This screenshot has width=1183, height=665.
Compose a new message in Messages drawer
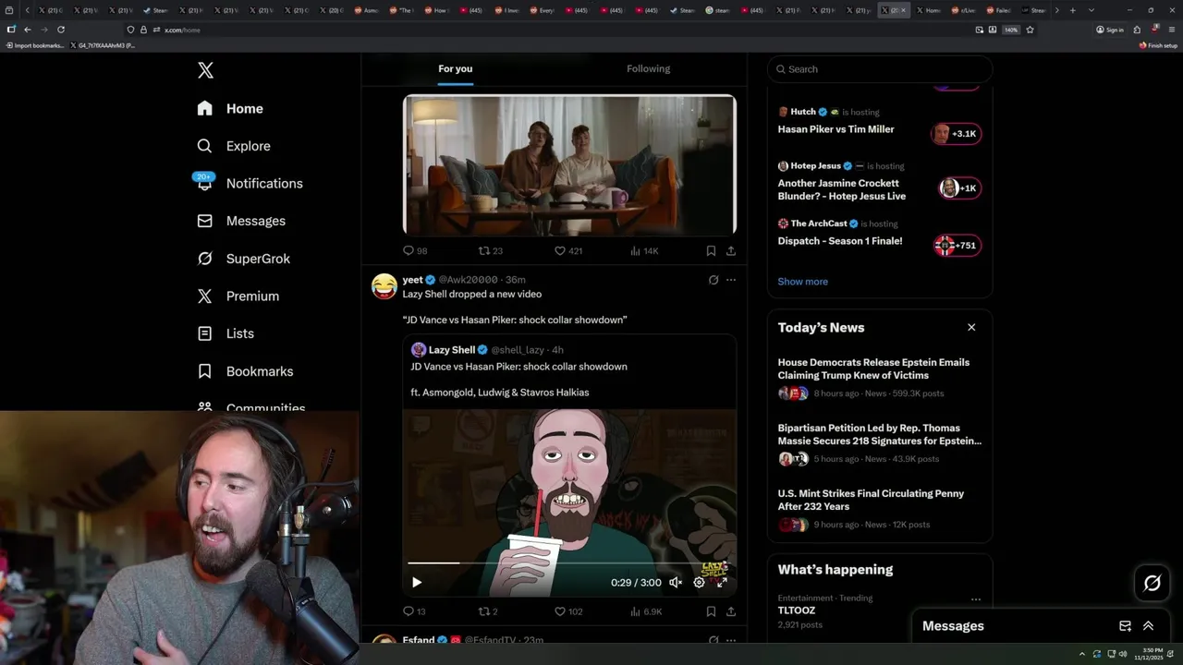(1125, 626)
